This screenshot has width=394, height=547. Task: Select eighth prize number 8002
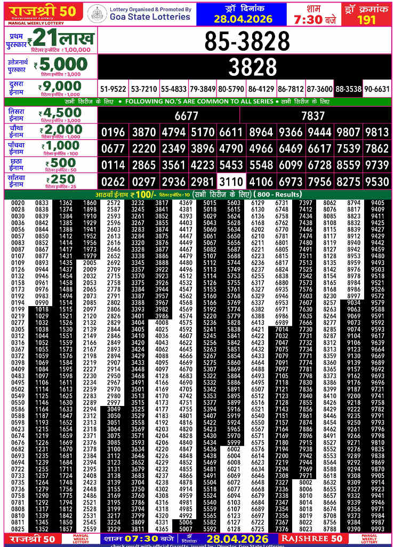pyautogui.click(x=305, y=482)
